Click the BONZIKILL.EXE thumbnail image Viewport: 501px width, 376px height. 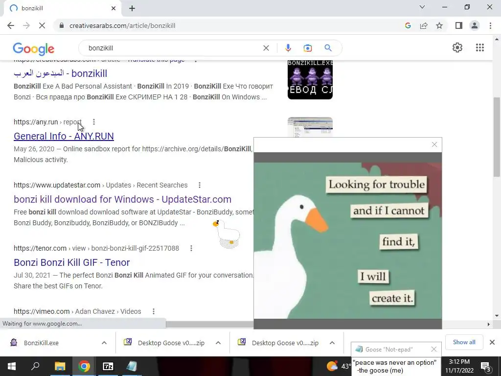coord(310,80)
